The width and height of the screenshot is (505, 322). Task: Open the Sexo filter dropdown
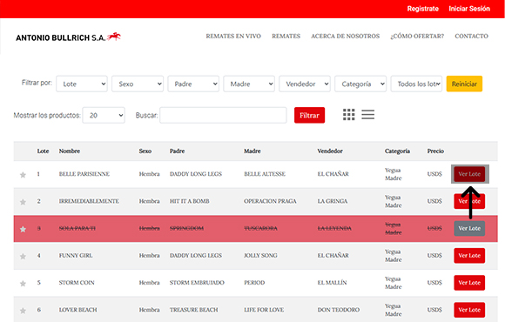pos(138,84)
